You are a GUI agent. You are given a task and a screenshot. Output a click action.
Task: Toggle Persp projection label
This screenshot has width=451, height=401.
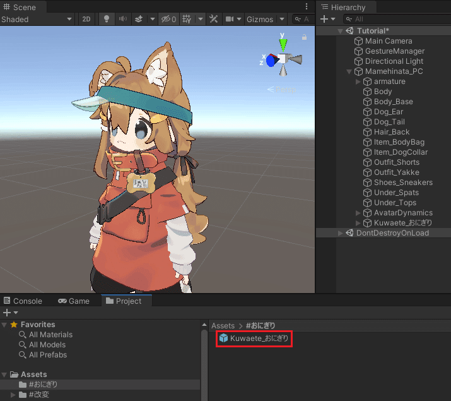[x=281, y=90]
